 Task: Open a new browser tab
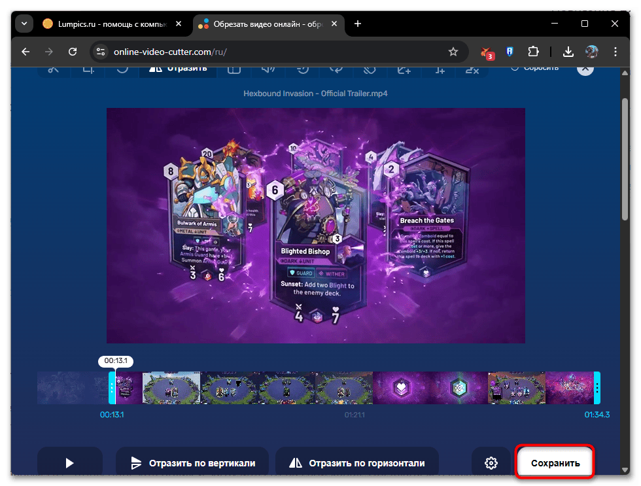[x=358, y=24]
